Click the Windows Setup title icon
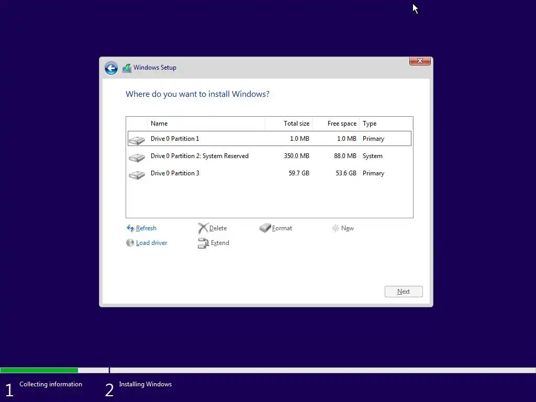 click(x=127, y=68)
